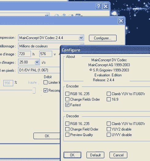Click the Default button
The width and height of the screenshot is (150, 161).
click(95, 155)
